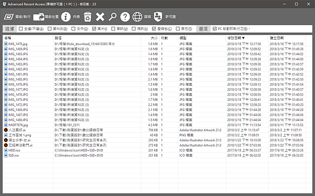Click the PNG type cell
The width and height of the screenshot is (315, 196).
[186, 135]
